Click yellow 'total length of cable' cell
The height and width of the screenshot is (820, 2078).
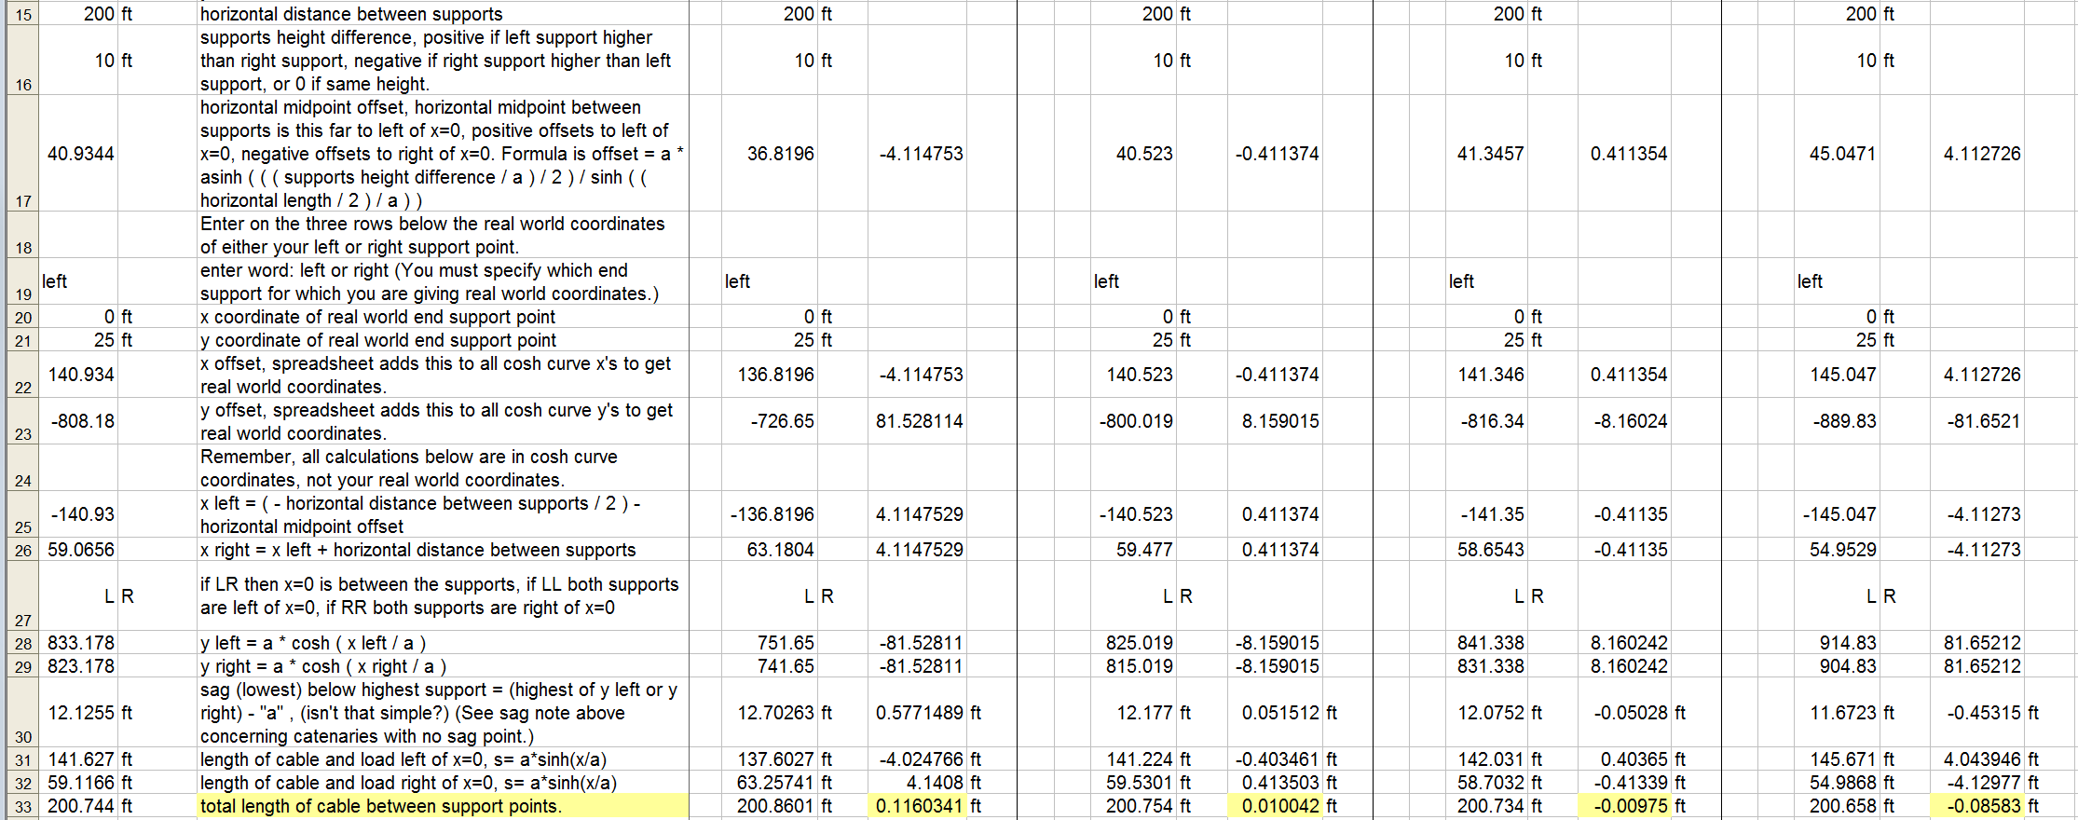click(x=443, y=806)
